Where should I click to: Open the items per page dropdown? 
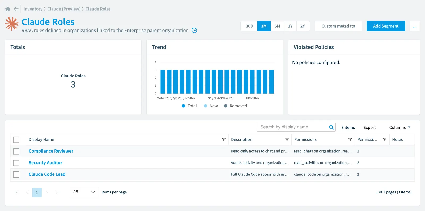(x=84, y=192)
